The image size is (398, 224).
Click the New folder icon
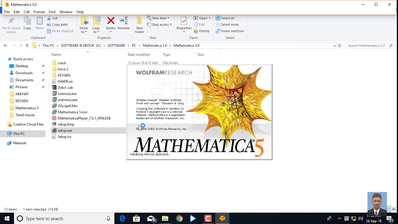coord(140,21)
